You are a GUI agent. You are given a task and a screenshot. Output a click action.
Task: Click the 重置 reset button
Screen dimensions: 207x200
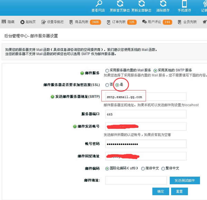[179, 191]
